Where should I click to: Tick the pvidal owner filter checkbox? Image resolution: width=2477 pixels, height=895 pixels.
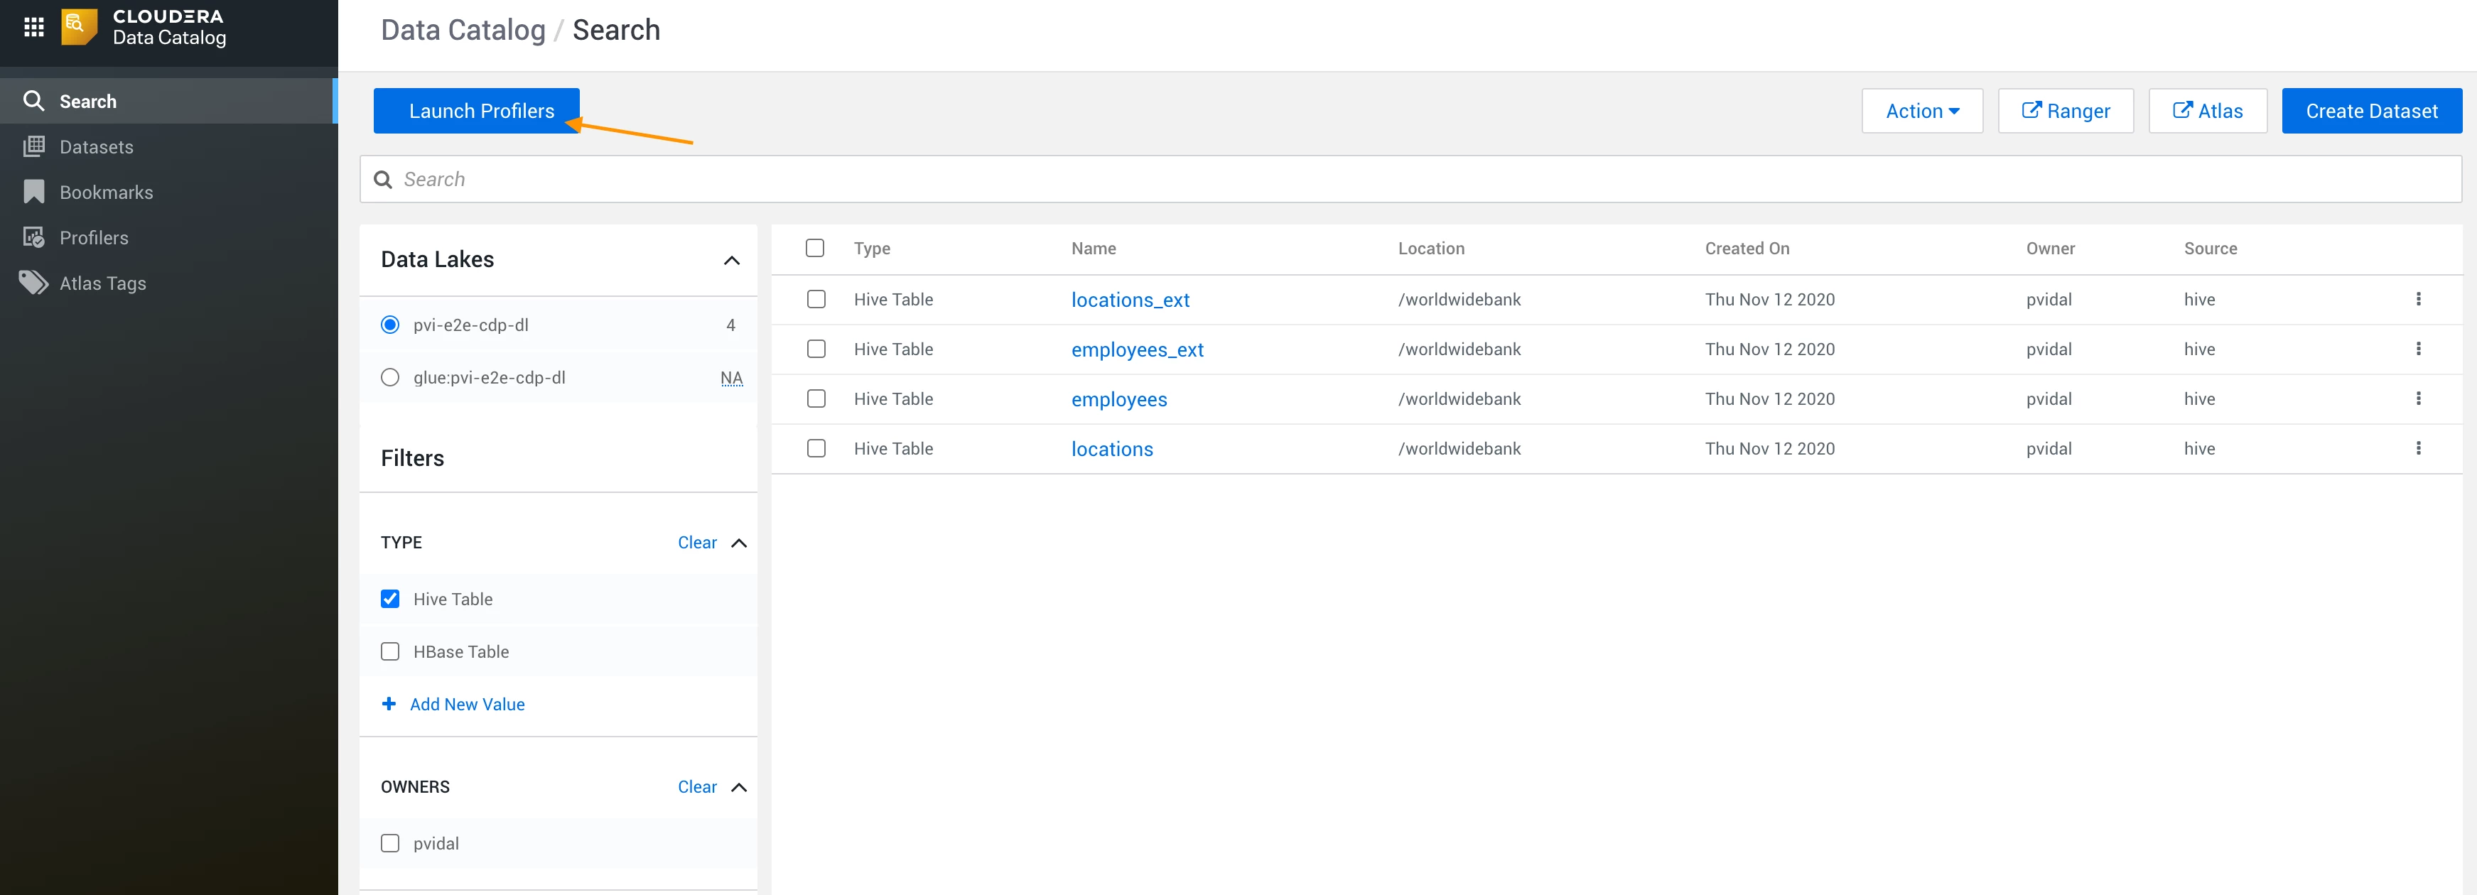coord(389,843)
